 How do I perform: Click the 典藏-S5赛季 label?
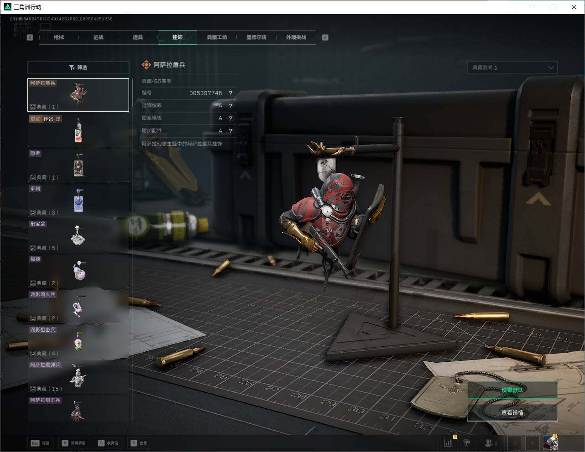point(157,81)
